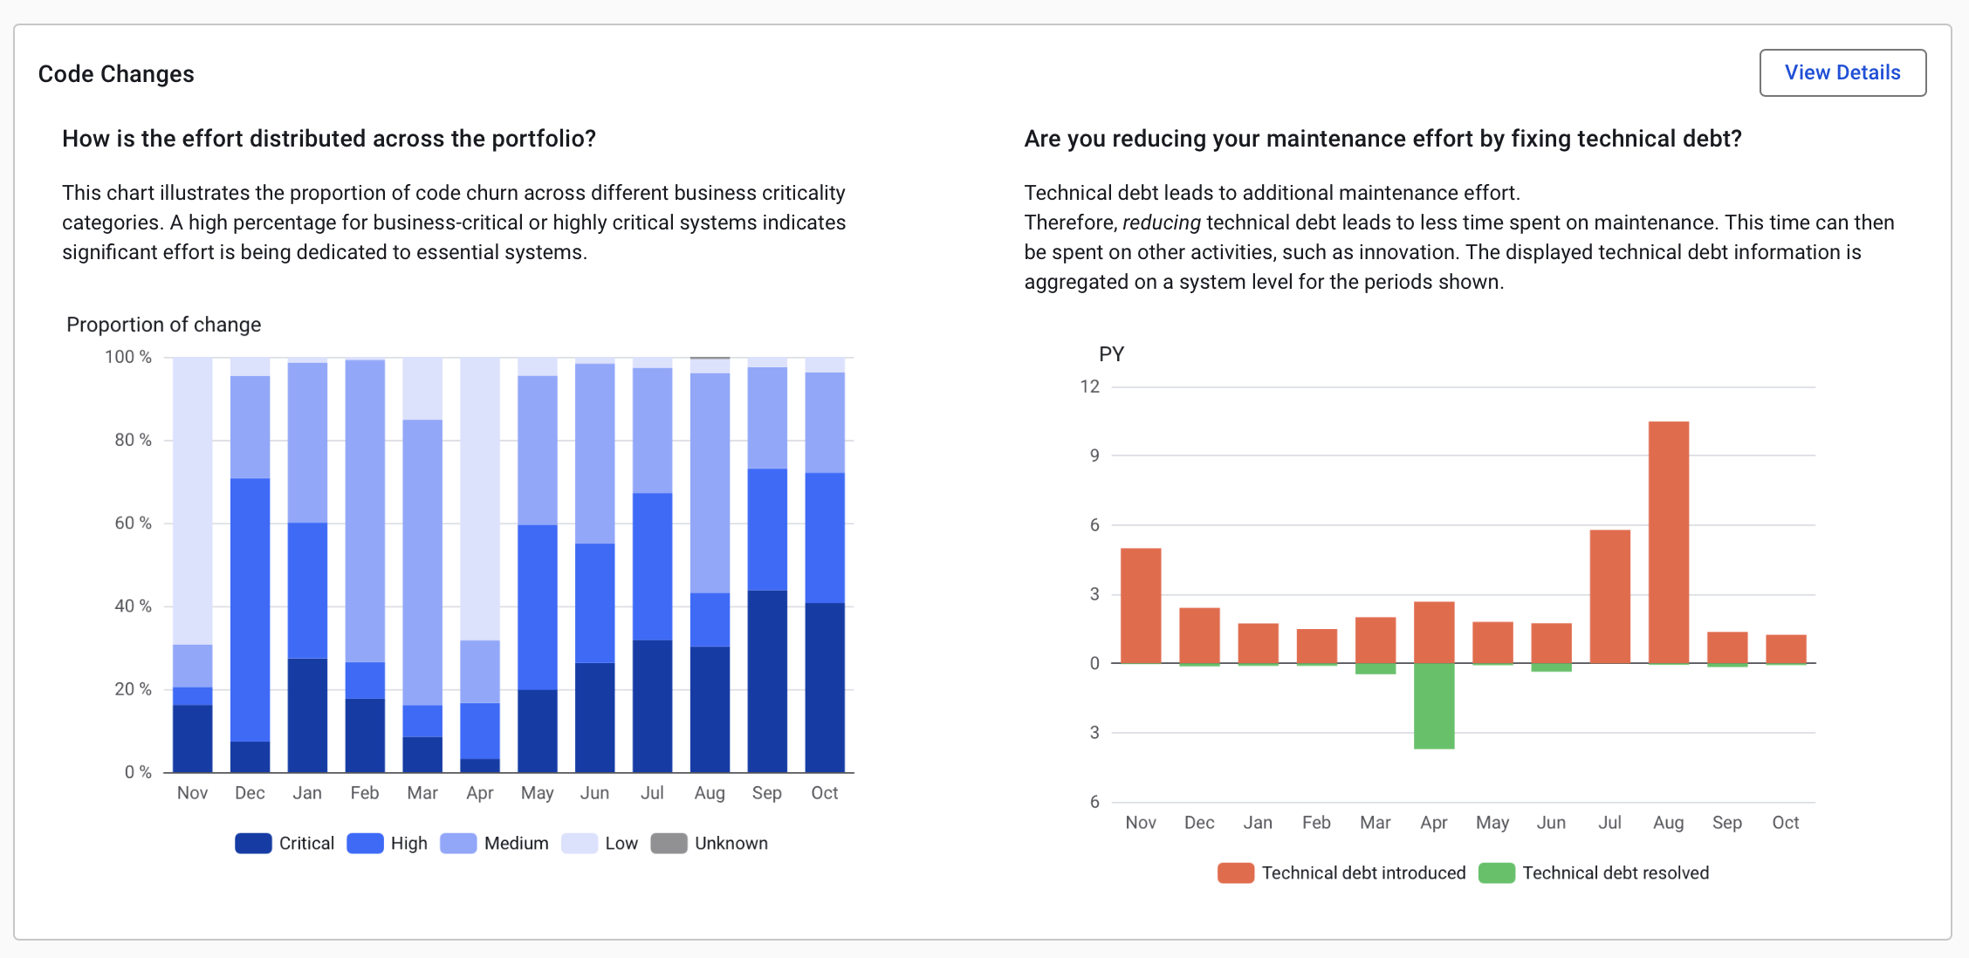Toggle Technical debt resolved legend item

pos(1594,873)
